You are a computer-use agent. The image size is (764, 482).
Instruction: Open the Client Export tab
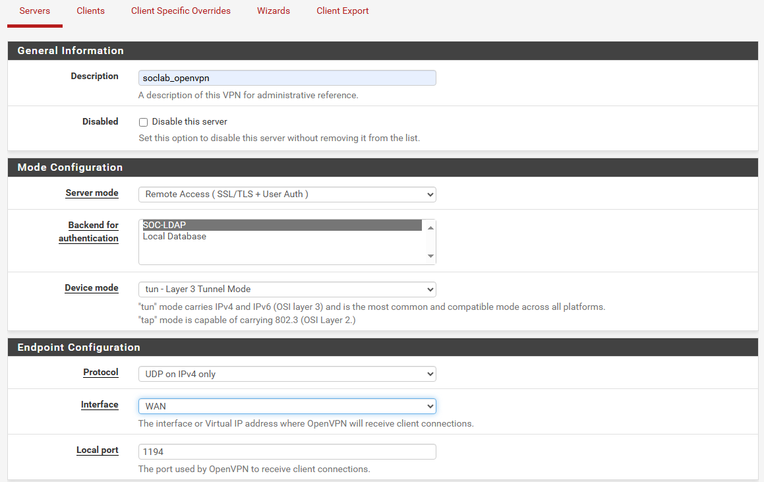pos(343,11)
